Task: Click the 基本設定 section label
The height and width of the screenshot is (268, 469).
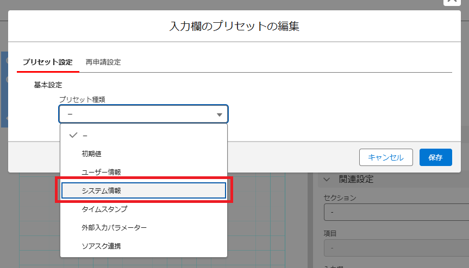Action: point(48,85)
